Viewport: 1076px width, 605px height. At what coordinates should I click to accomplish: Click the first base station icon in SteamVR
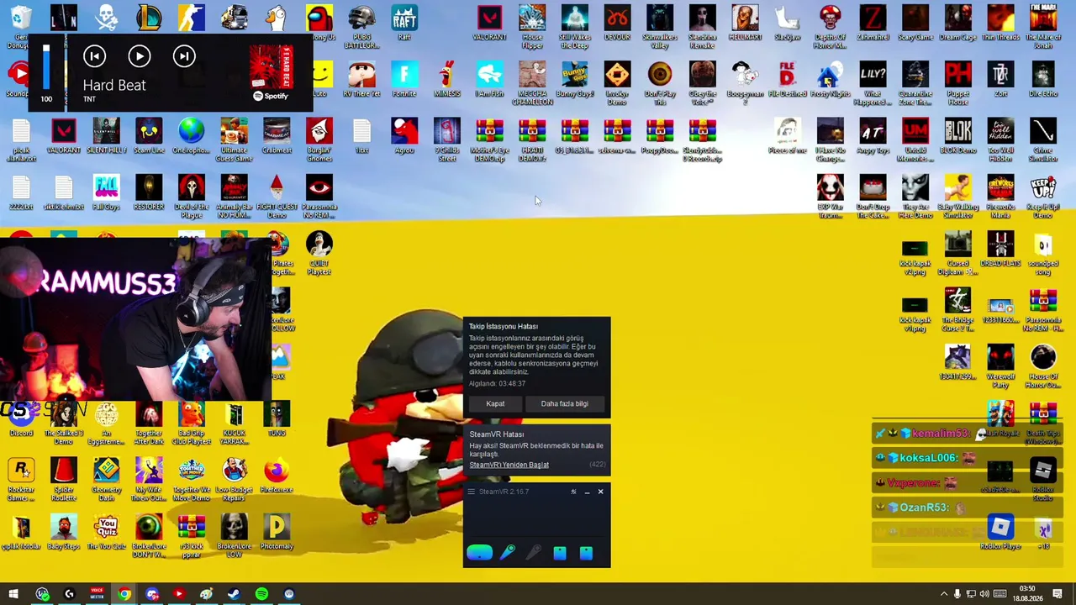point(560,553)
